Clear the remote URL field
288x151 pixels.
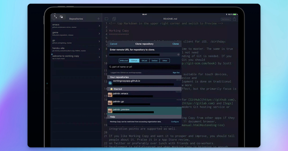(178, 54)
